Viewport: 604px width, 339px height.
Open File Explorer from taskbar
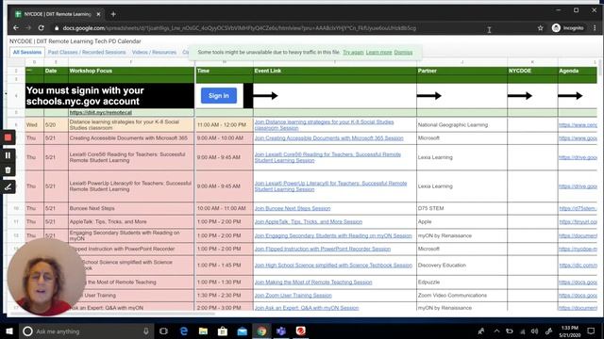pos(203,331)
